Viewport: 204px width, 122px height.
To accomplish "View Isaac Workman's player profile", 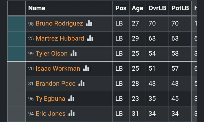I will pos(58,68).
